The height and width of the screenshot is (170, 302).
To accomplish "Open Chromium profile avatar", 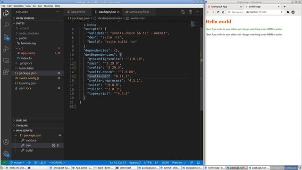I will (293, 12).
